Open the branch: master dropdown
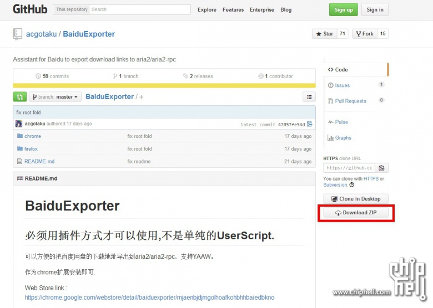The image size is (433, 308). [55, 97]
